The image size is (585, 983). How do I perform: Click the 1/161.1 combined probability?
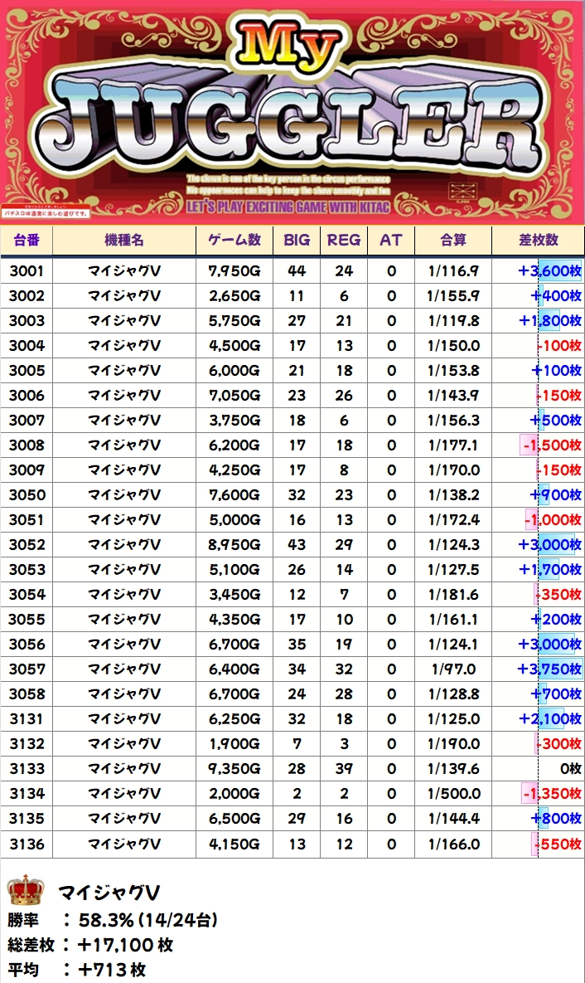453,620
